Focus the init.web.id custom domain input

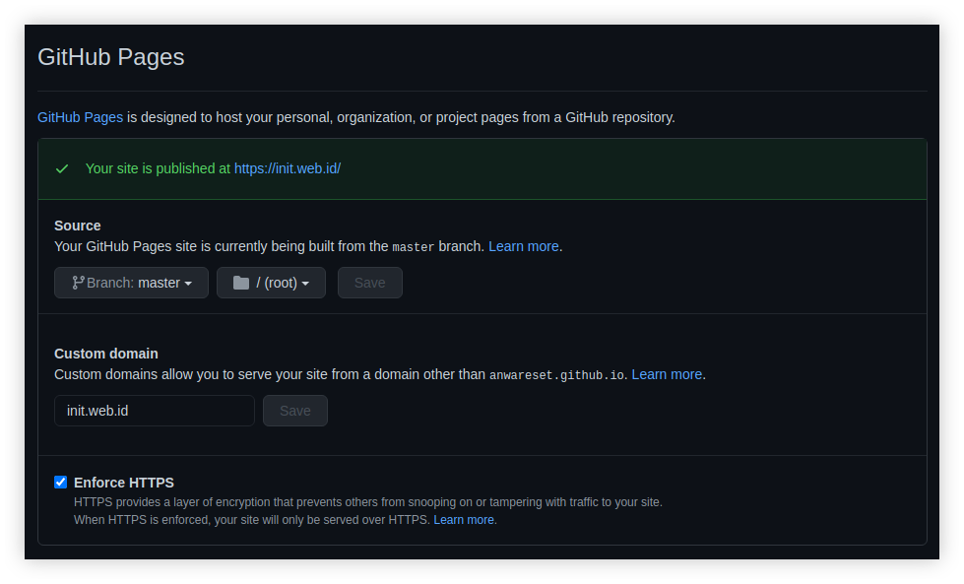[x=154, y=411]
